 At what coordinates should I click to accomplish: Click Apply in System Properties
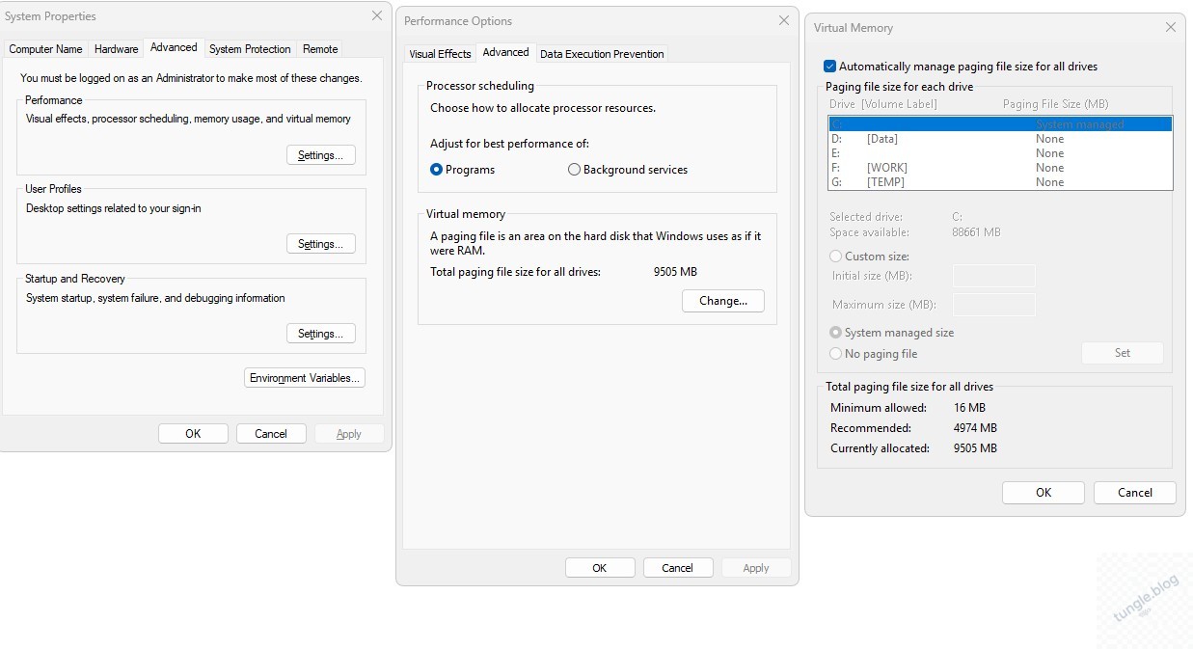pyautogui.click(x=349, y=434)
